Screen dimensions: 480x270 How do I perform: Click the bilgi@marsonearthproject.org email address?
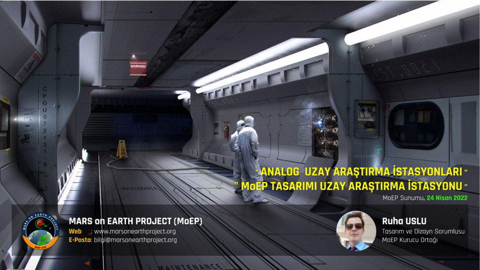135,240
